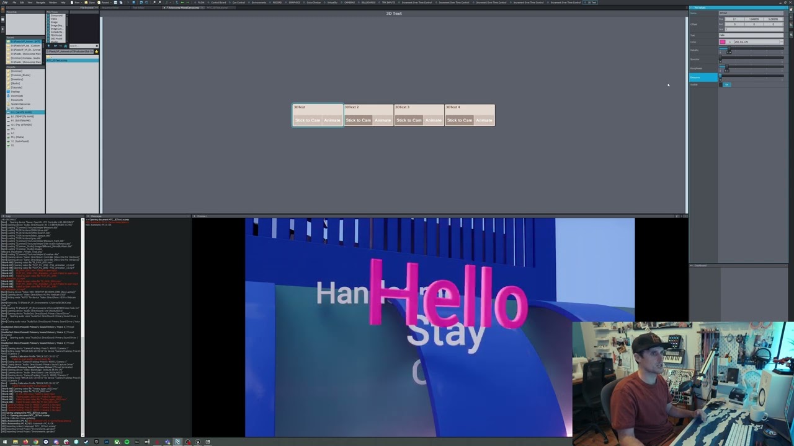794x446 pixels.
Task: Open the Navigate menu
Action: 40,2
